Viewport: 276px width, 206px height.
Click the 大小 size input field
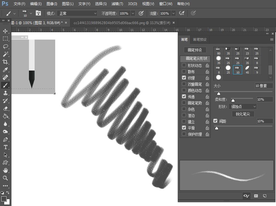point(264,86)
